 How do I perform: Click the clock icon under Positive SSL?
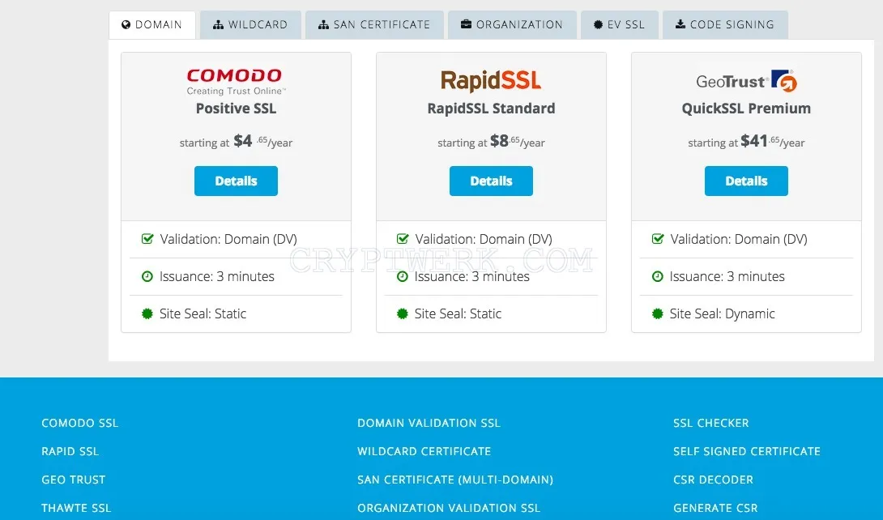[x=147, y=276]
